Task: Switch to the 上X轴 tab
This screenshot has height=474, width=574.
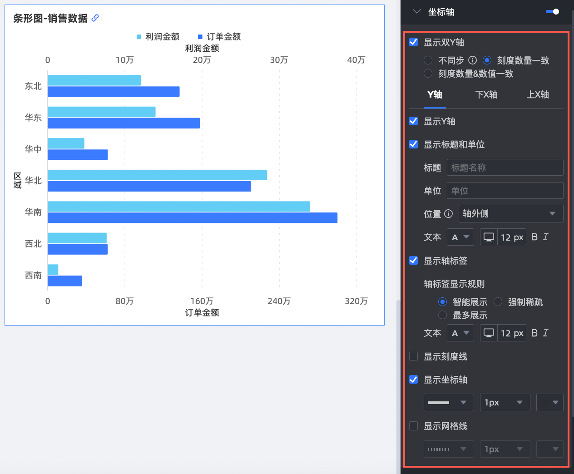Action: [x=538, y=95]
